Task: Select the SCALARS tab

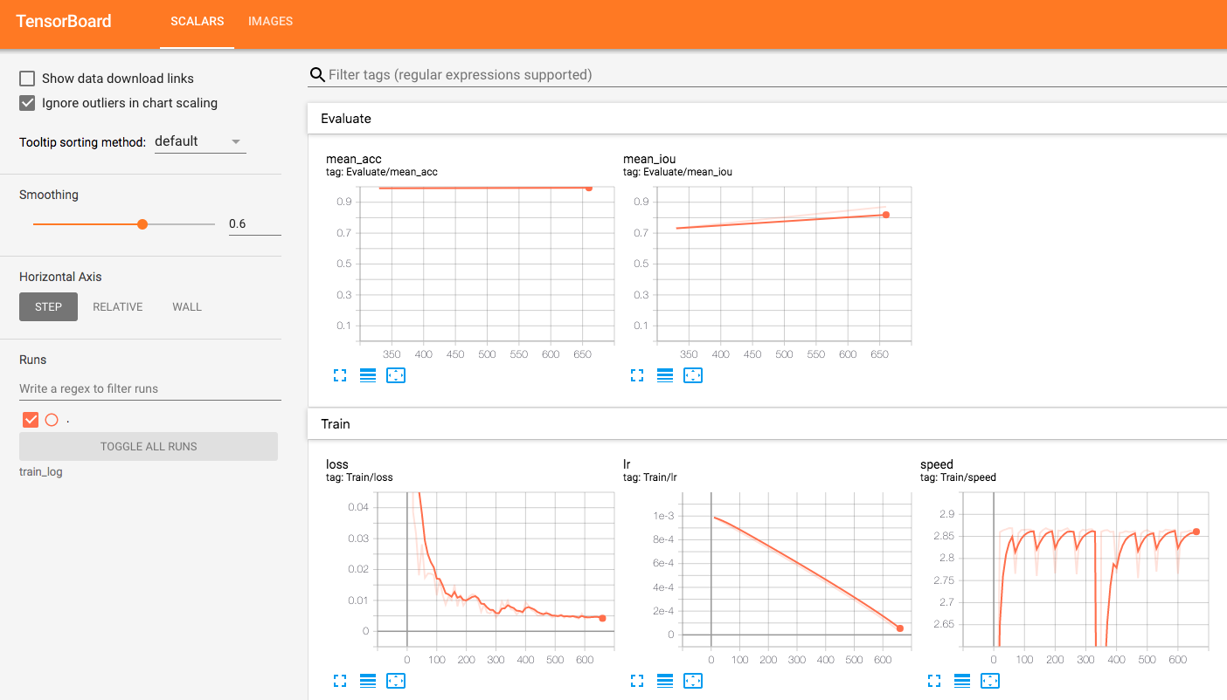Action: (197, 21)
